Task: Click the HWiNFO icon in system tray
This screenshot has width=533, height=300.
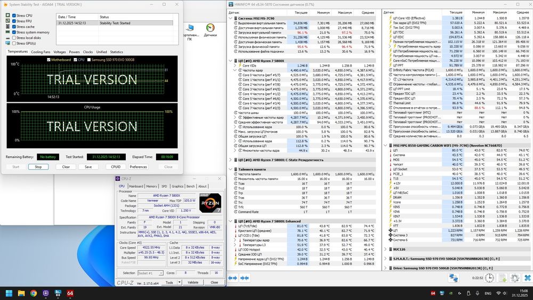Action: tap(442, 293)
